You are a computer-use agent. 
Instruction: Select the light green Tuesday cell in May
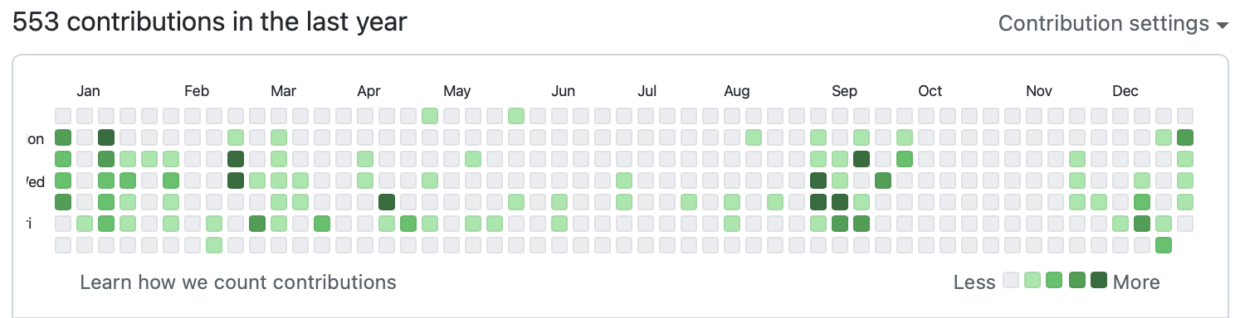pyautogui.click(x=473, y=159)
